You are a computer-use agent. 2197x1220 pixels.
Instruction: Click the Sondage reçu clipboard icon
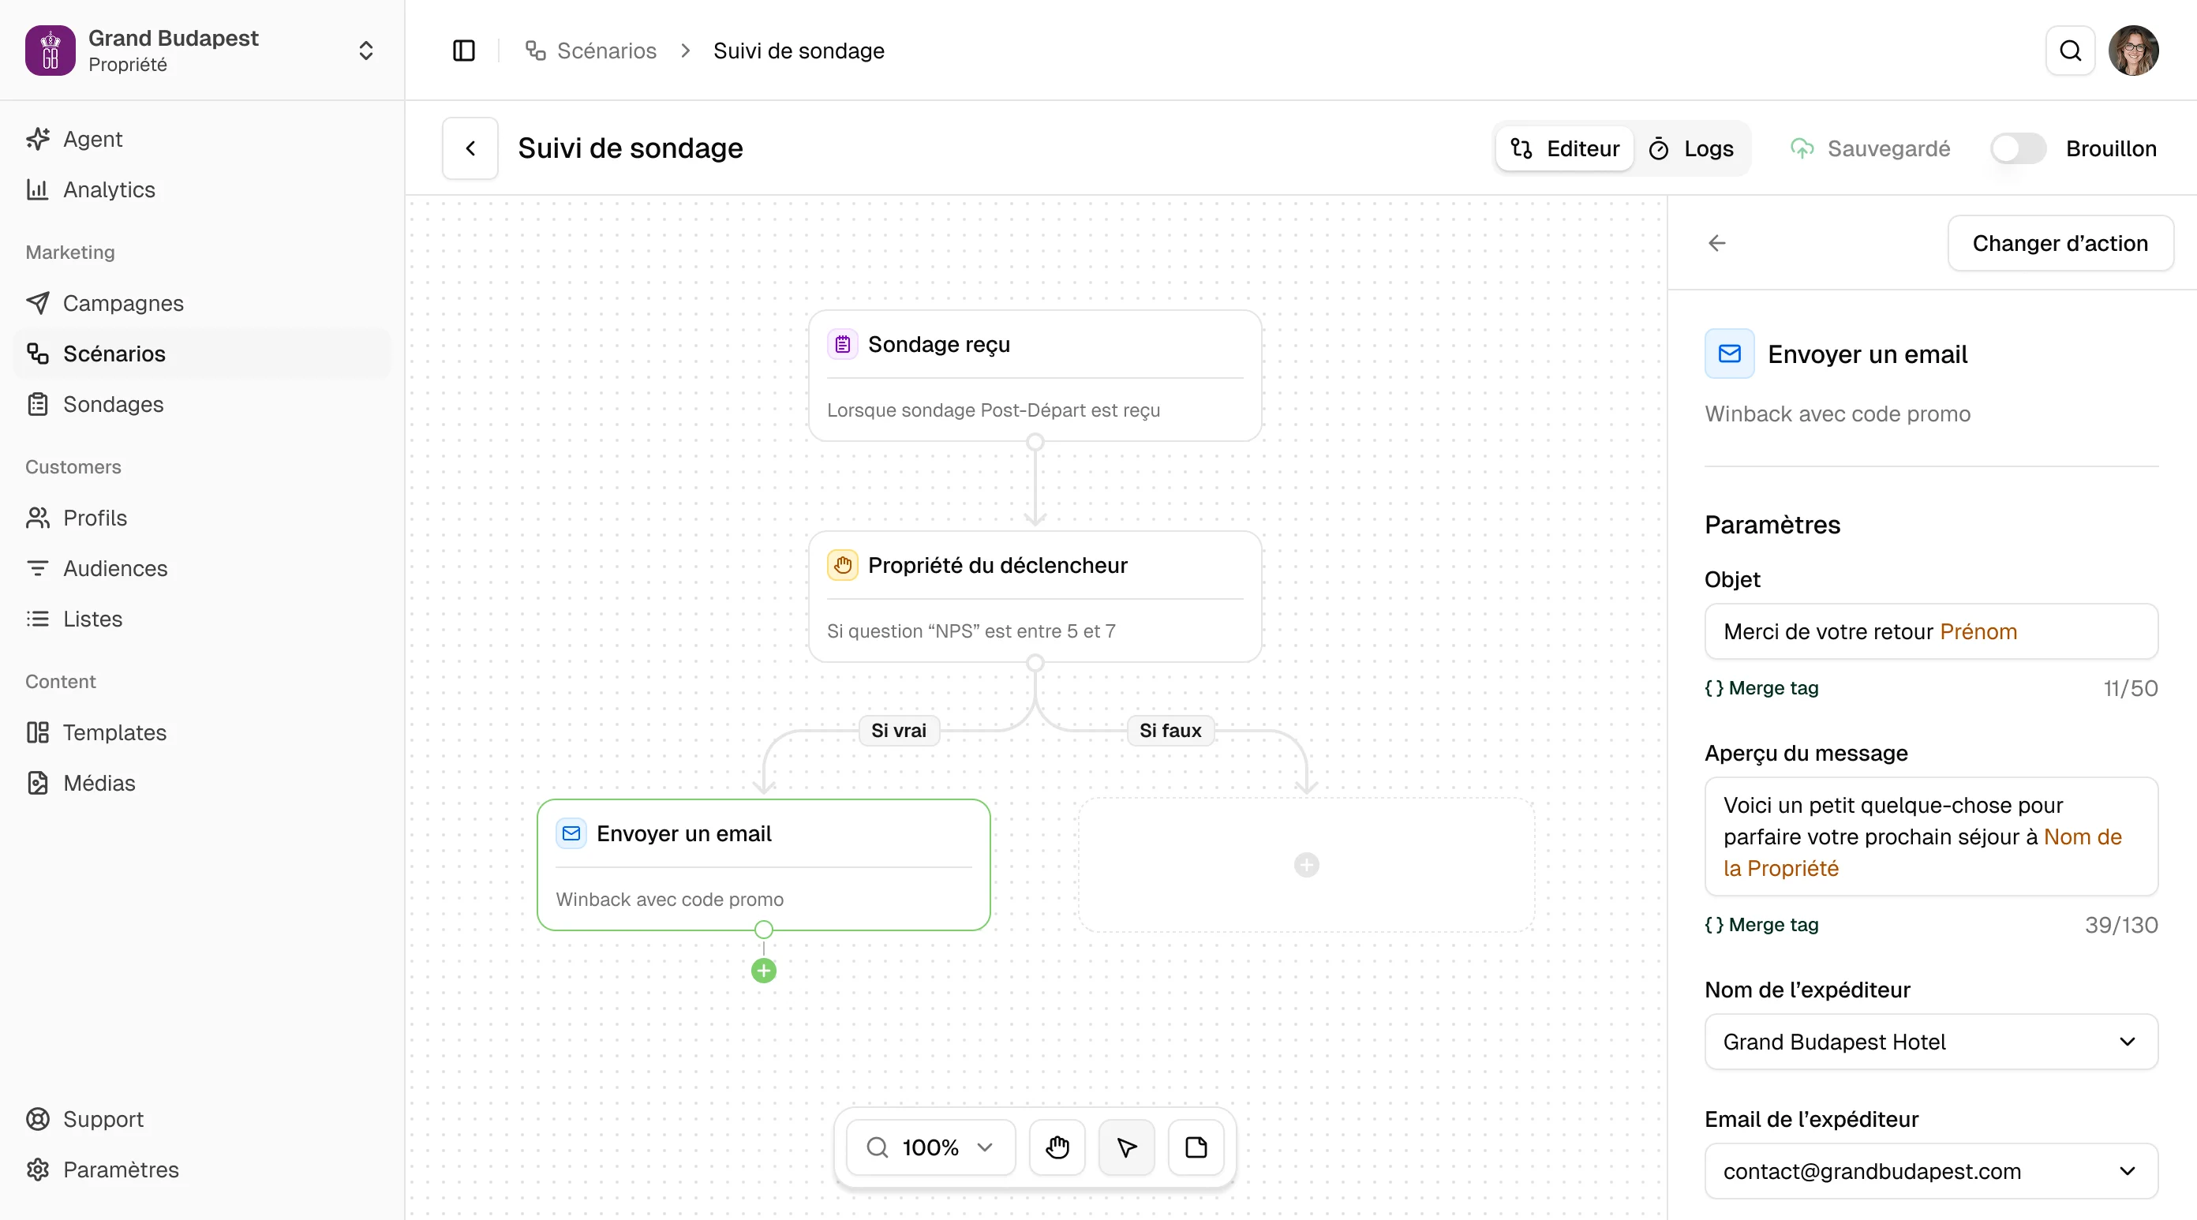(x=843, y=344)
